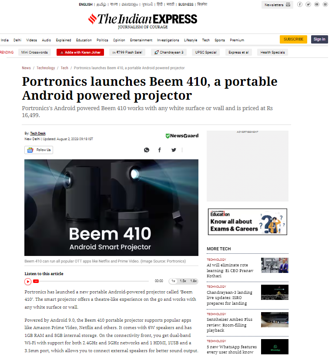
Task: Click the Pranav Kothari article thumbnail
Action: pyautogui.click(x=275, y=265)
